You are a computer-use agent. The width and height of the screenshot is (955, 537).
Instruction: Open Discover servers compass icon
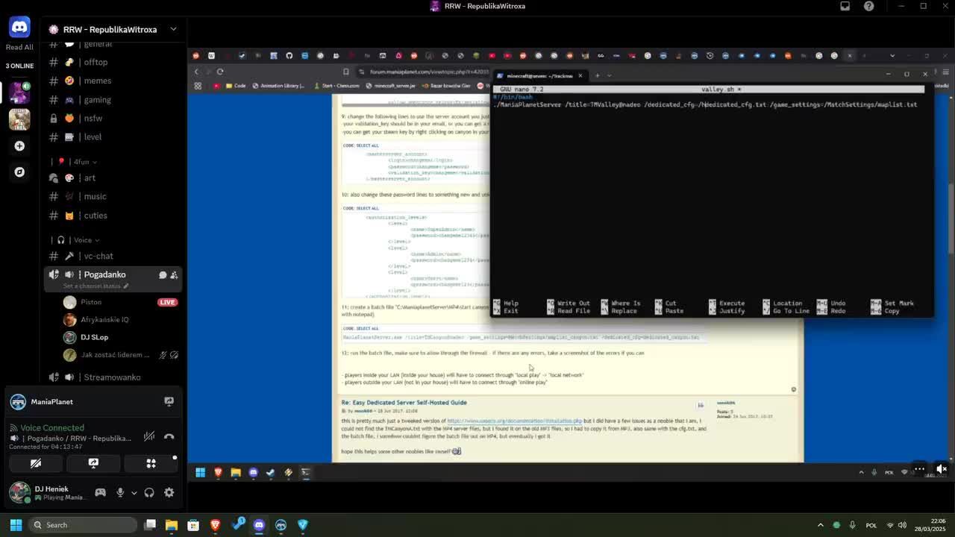(x=19, y=172)
